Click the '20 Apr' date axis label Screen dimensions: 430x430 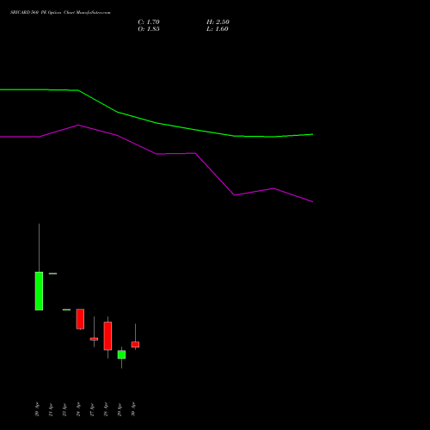(x=37, y=409)
